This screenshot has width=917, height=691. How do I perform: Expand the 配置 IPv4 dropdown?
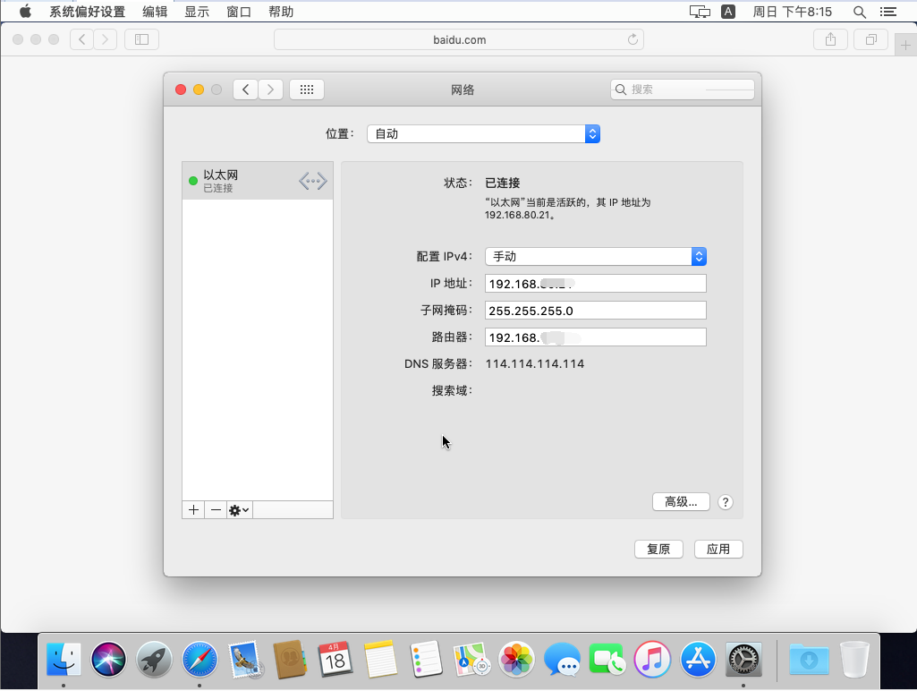tap(596, 256)
